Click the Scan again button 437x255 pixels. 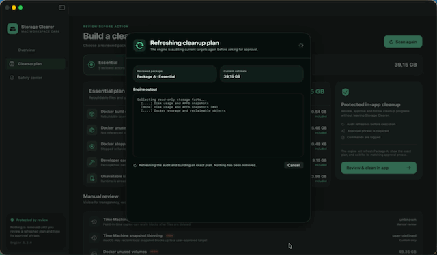coord(403,42)
